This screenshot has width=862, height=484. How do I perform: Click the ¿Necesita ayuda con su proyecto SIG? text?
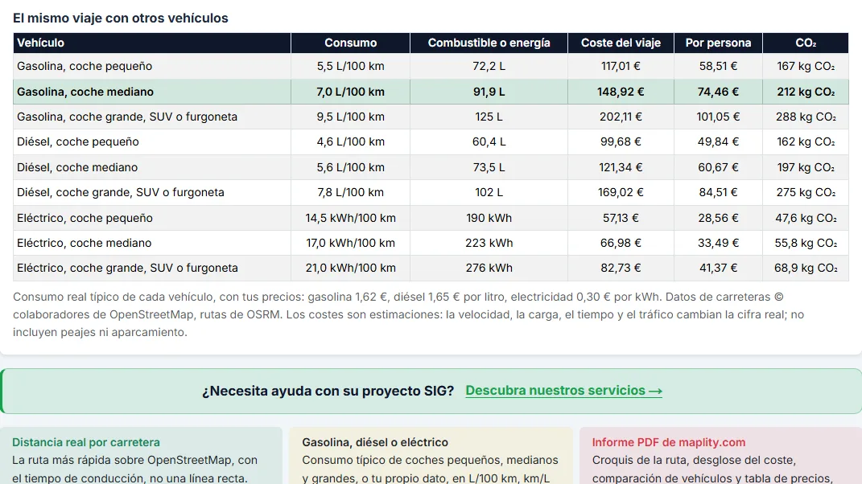pyautogui.click(x=328, y=392)
